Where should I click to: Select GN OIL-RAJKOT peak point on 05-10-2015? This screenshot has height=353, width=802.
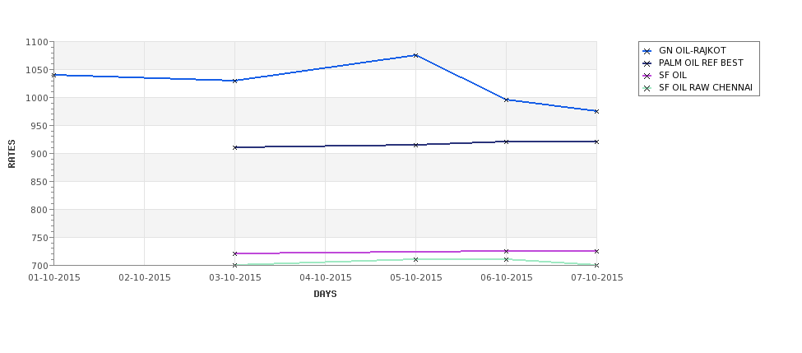(x=416, y=55)
